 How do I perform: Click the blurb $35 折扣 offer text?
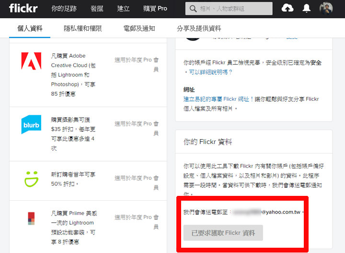pyautogui.click(x=73, y=134)
